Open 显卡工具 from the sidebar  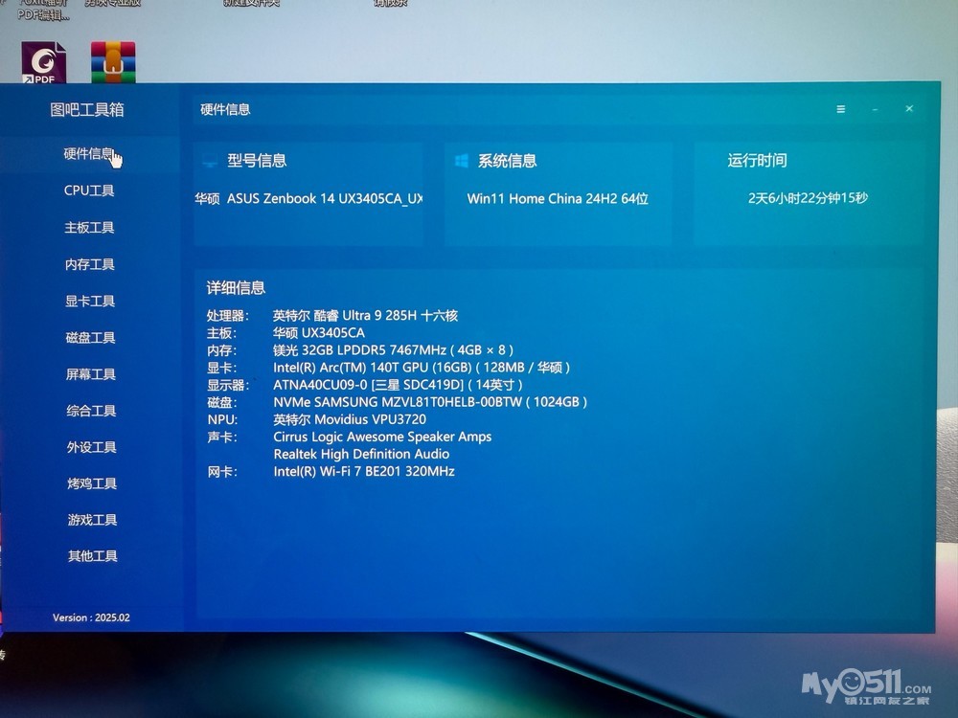click(89, 301)
